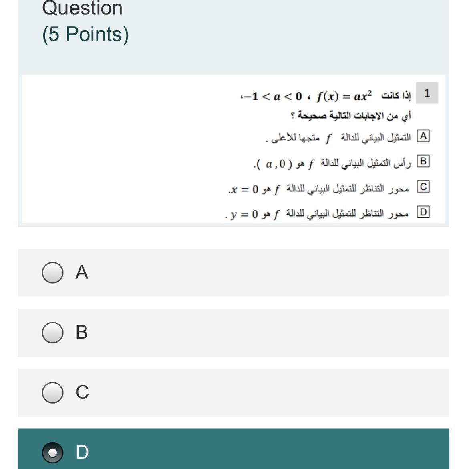467x469 pixels.
Task: Select radio button for option C
Action: coord(52,392)
